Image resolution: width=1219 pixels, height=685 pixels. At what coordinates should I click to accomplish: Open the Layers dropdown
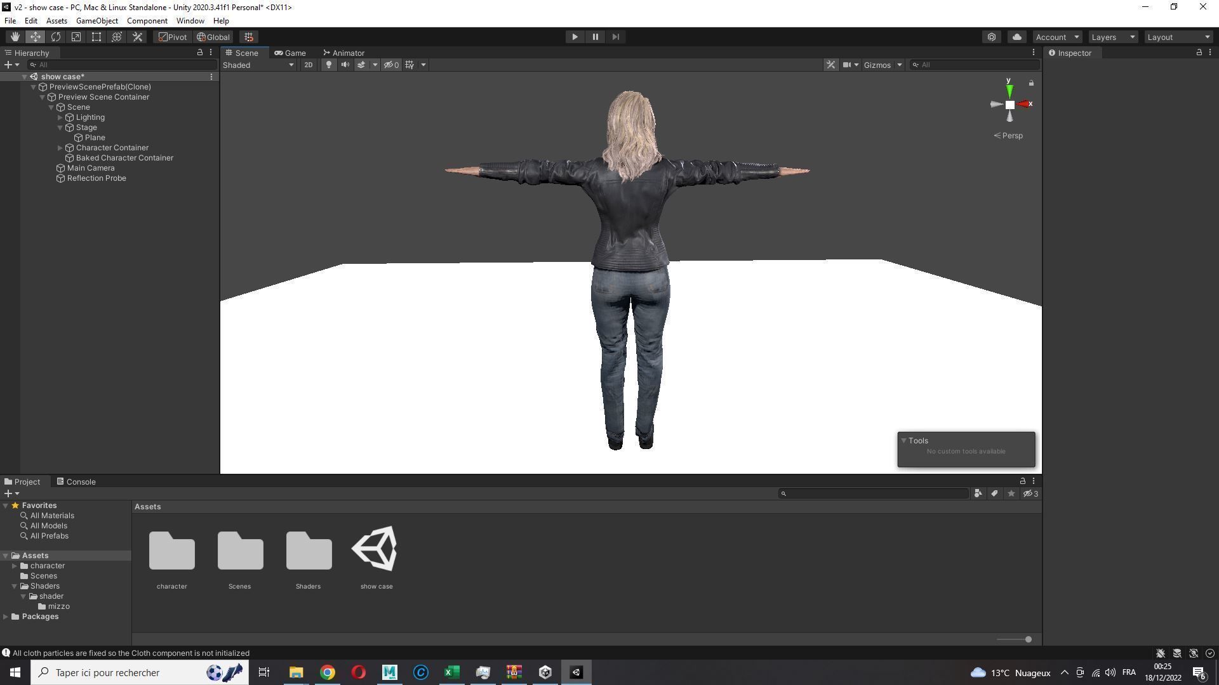[x=1112, y=37]
